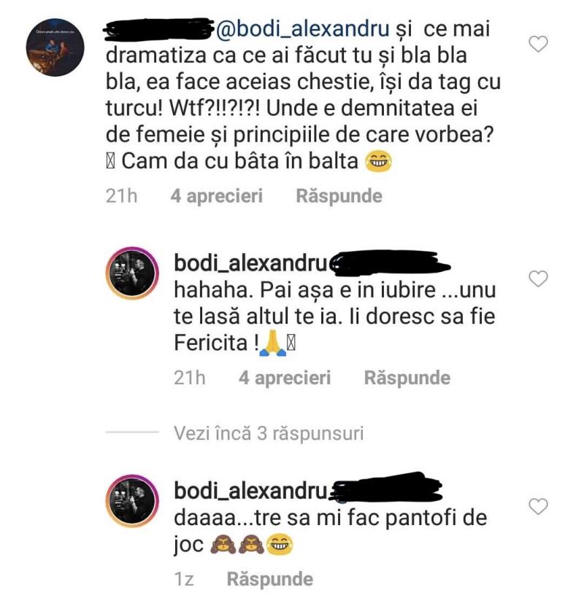Like the first comment with heart icon
The image size is (584, 598).
(538, 44)
